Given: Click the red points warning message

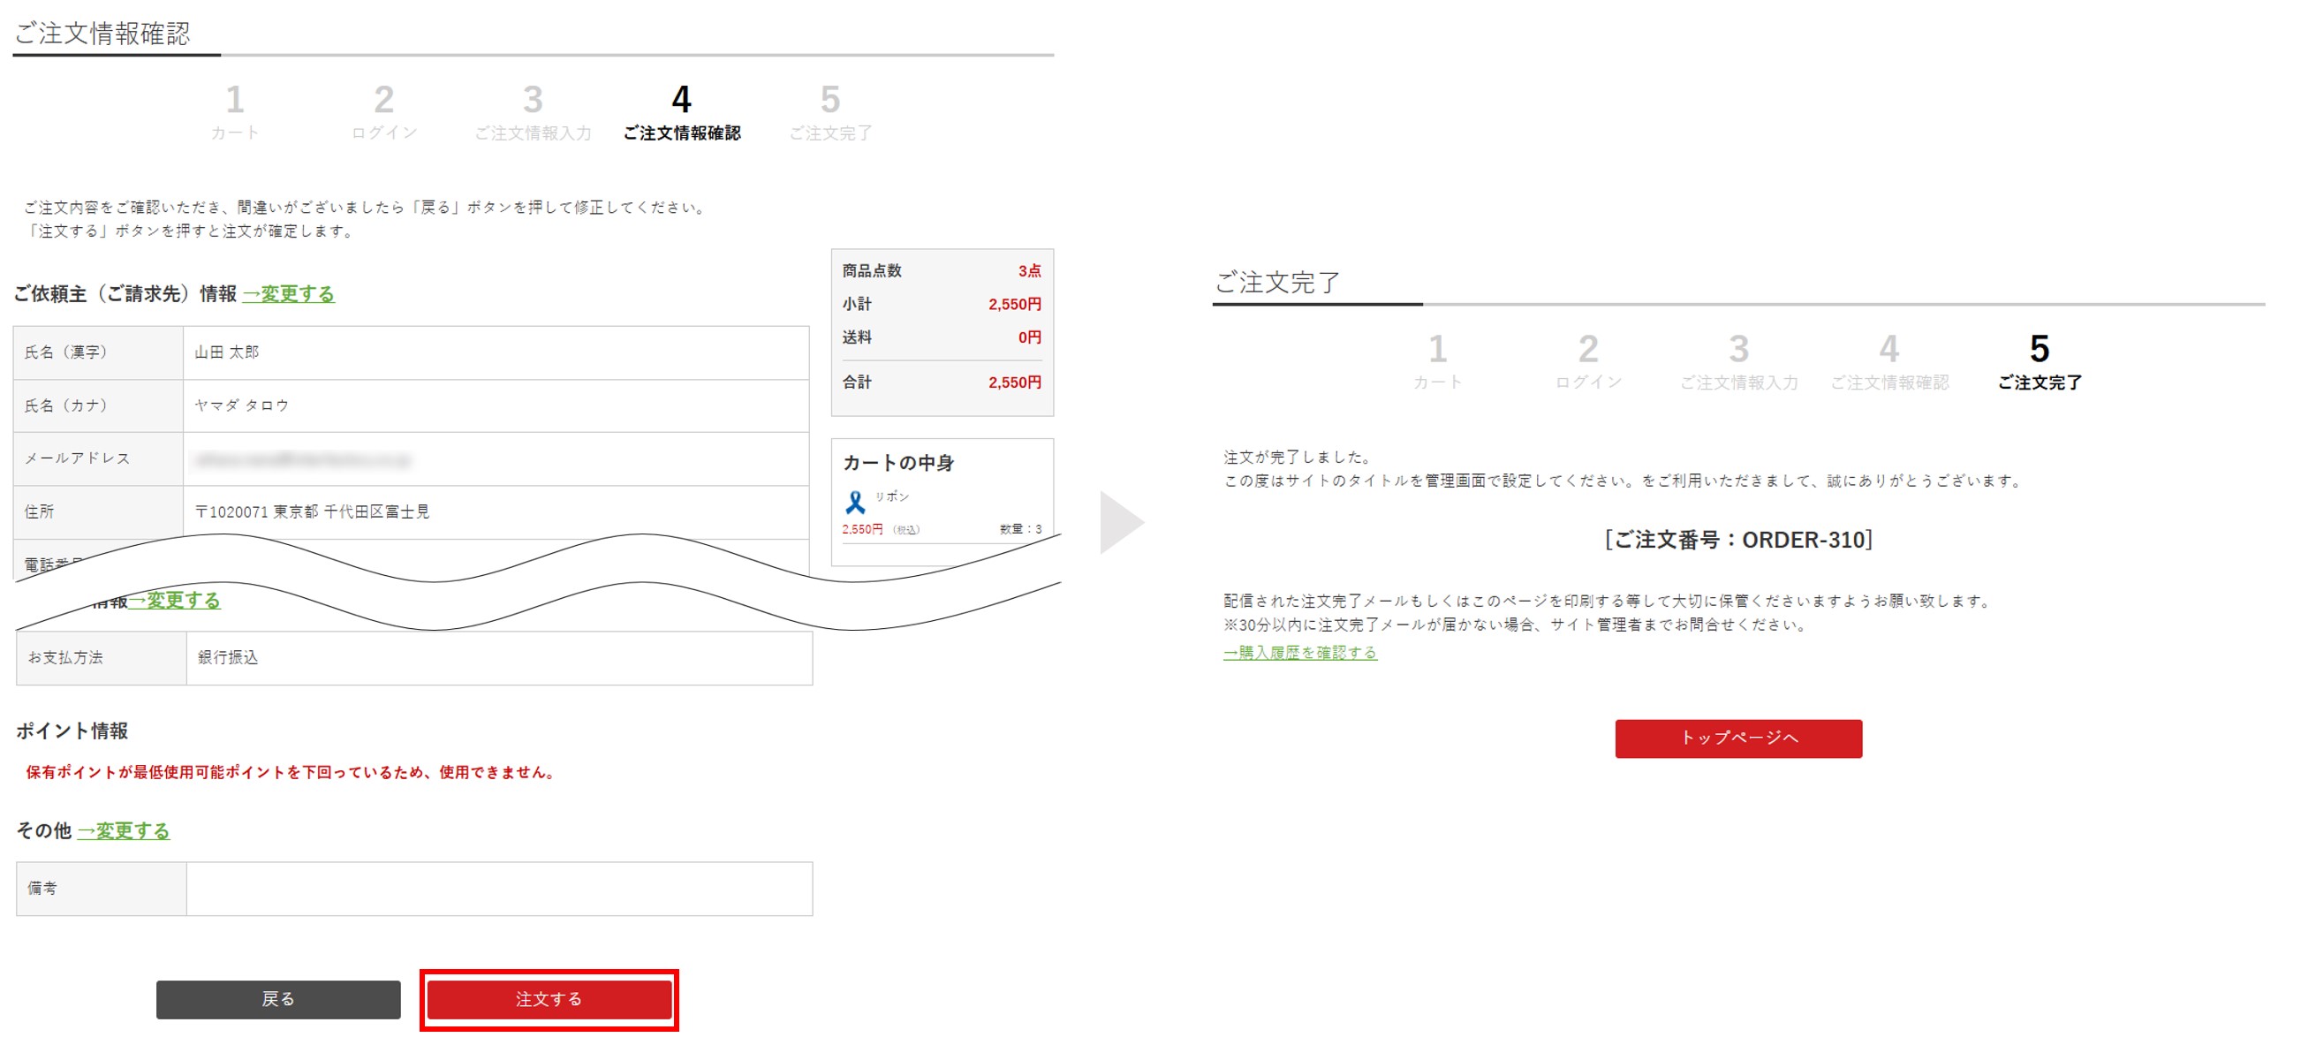Looking at the screenshot, I should pyautogui.click(x=291, y=773).
